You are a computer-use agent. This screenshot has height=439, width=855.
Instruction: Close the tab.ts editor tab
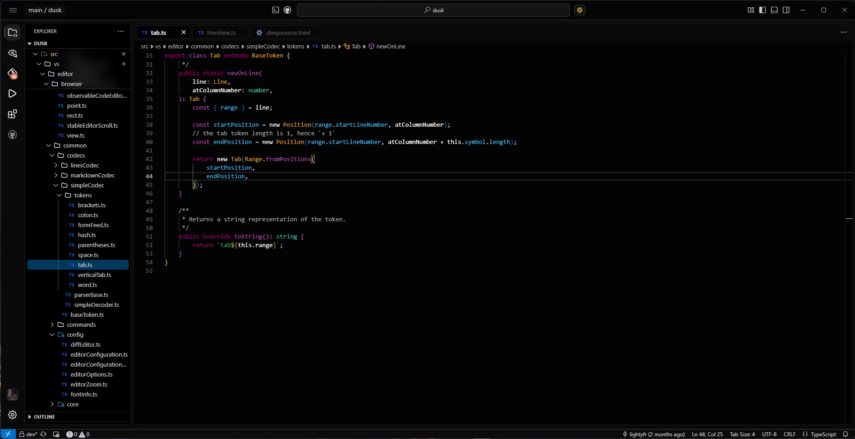[x=184, y=32]
